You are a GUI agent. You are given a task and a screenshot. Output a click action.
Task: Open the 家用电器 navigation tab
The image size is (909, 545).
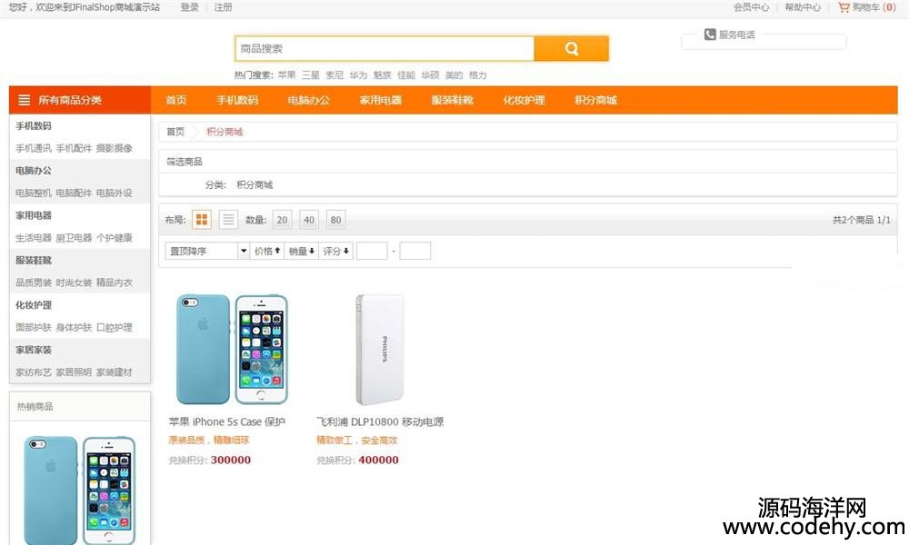coord(381,100)
